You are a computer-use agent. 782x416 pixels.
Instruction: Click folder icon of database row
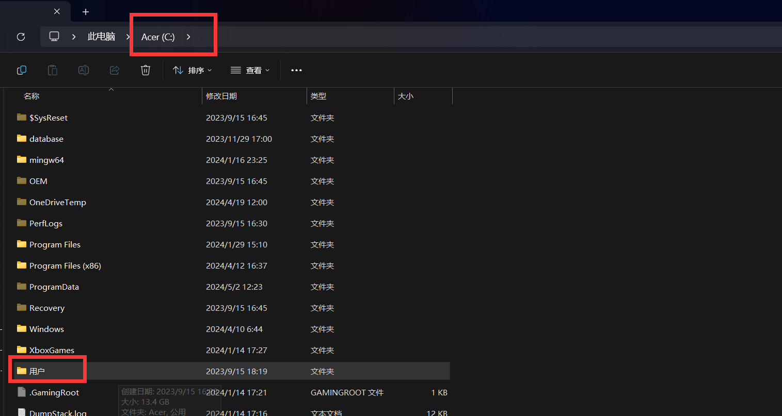(x=22, y=138)
